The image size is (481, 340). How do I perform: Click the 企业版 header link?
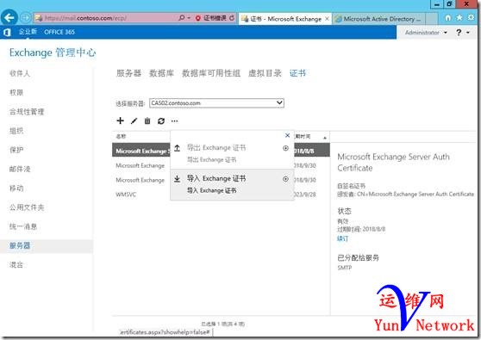(x=28, y=32)
